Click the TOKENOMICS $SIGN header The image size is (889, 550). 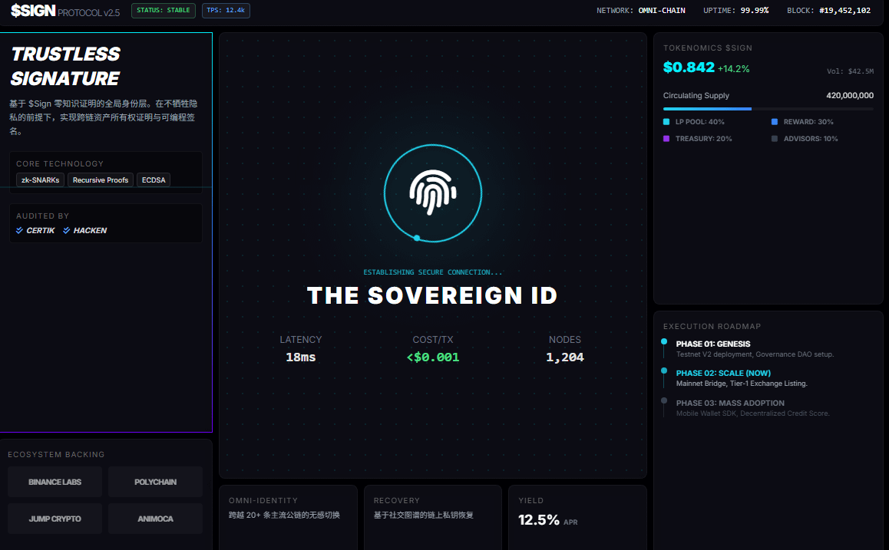708,48
